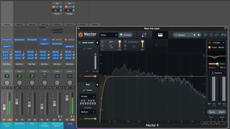The height and width of the screenshot is (129, 230).
Task: Open the Presets browser
Action: tap(181, 35)
